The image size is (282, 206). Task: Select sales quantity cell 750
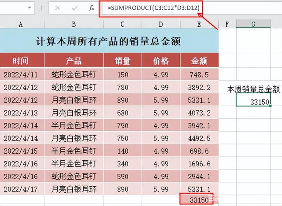tap(123, 138)
